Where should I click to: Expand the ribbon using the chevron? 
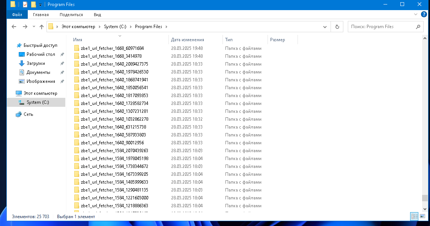click(416, 14)
